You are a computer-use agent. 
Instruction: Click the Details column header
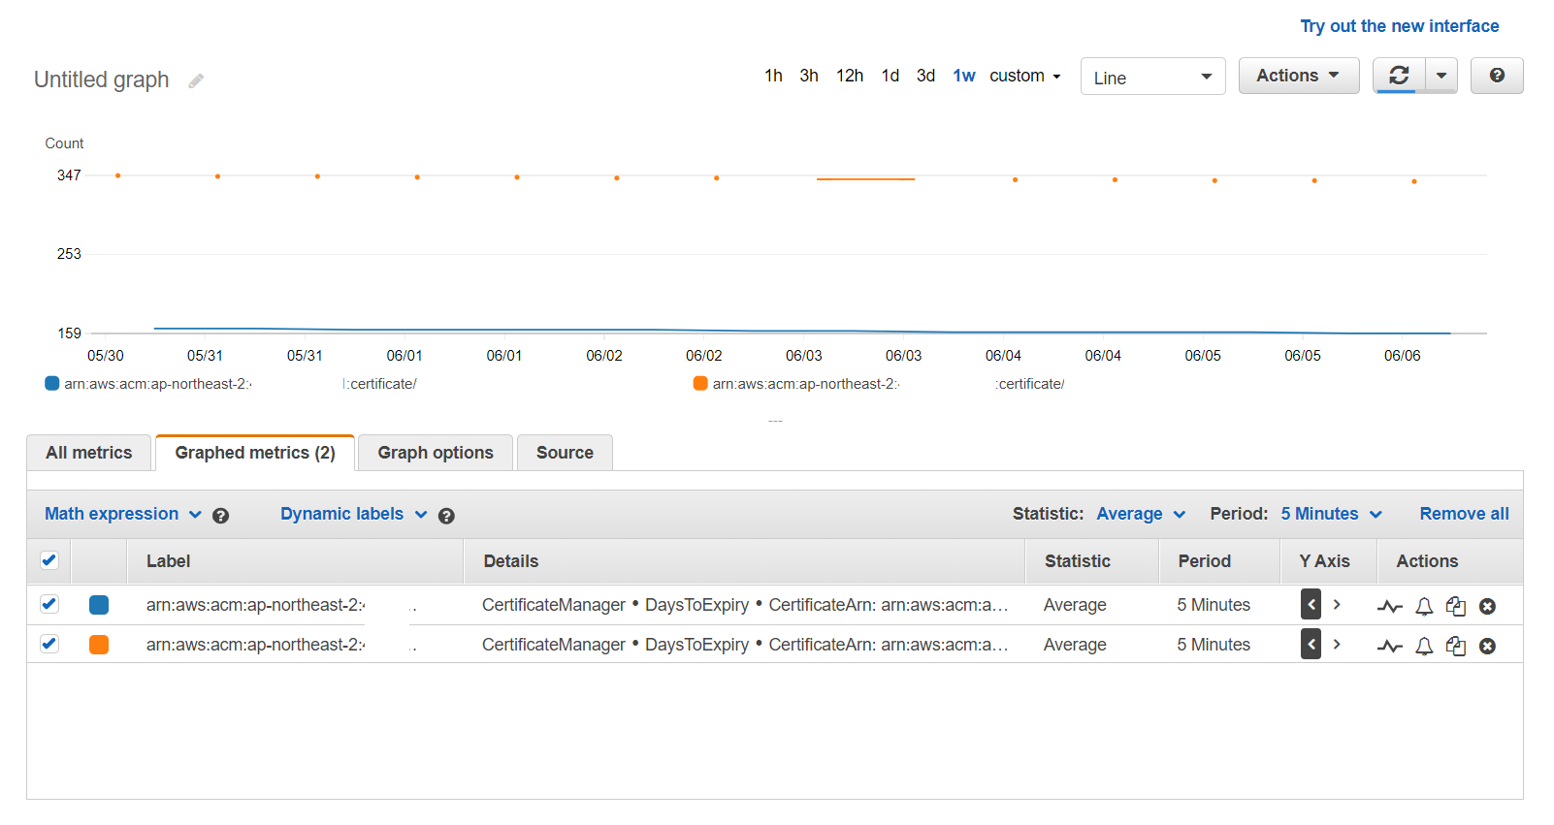pyautogui.click(x=510, y=561)
